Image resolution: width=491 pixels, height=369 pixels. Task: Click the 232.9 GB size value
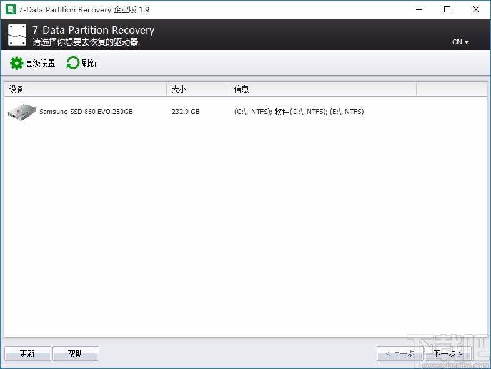186,112
